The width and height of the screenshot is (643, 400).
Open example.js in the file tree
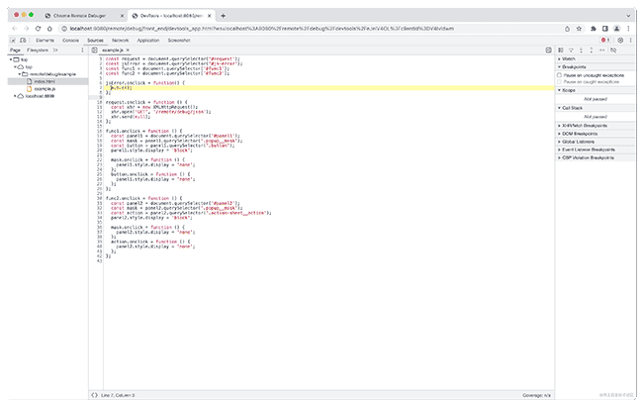click(45, 89)
